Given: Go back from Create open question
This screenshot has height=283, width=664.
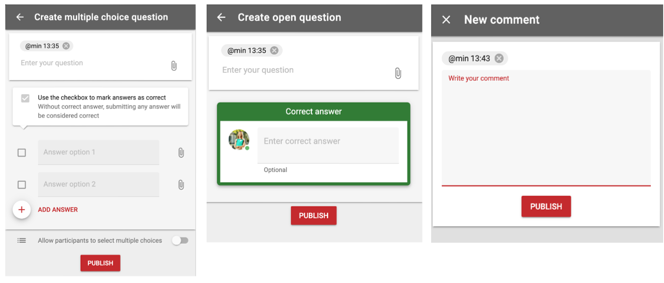Looking at the screenshot, I should (221, 17).
